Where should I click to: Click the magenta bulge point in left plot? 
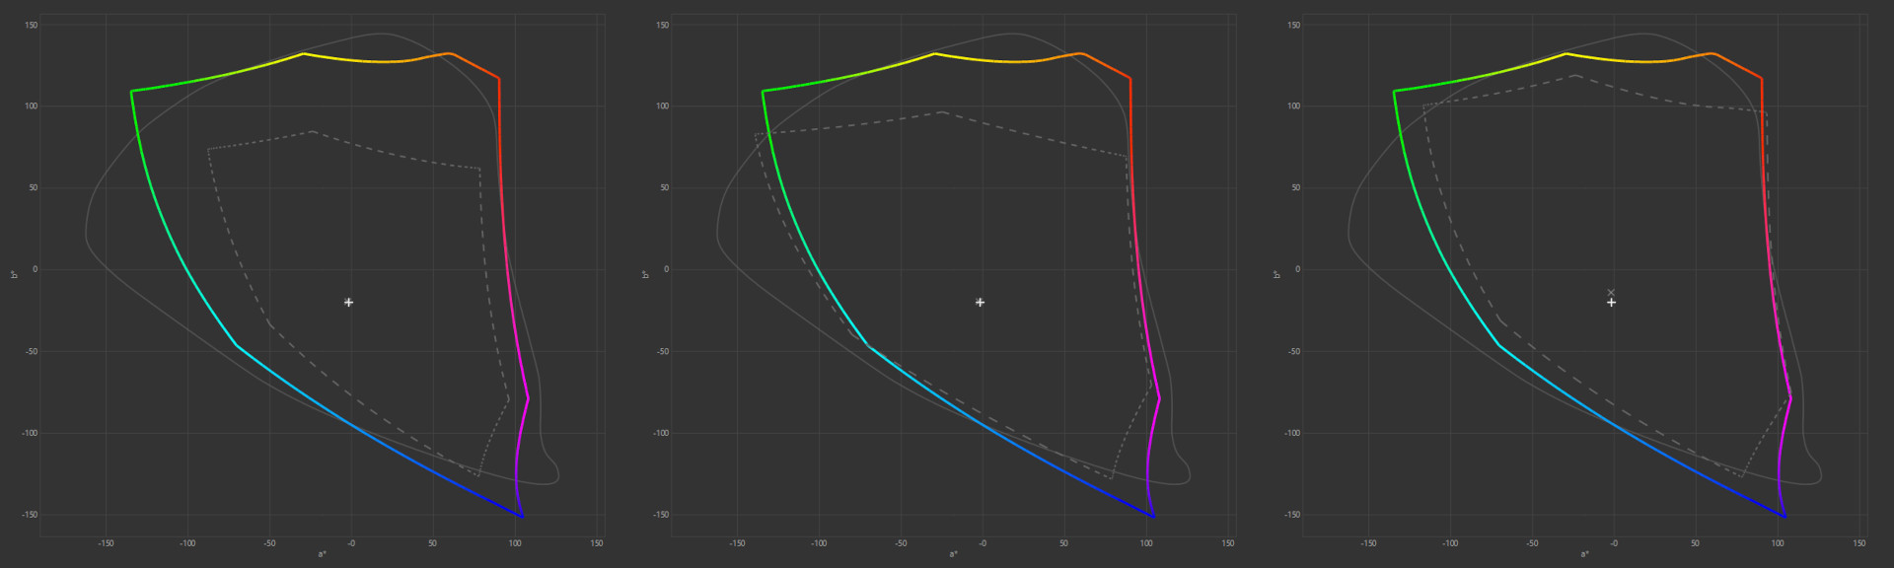528,397
